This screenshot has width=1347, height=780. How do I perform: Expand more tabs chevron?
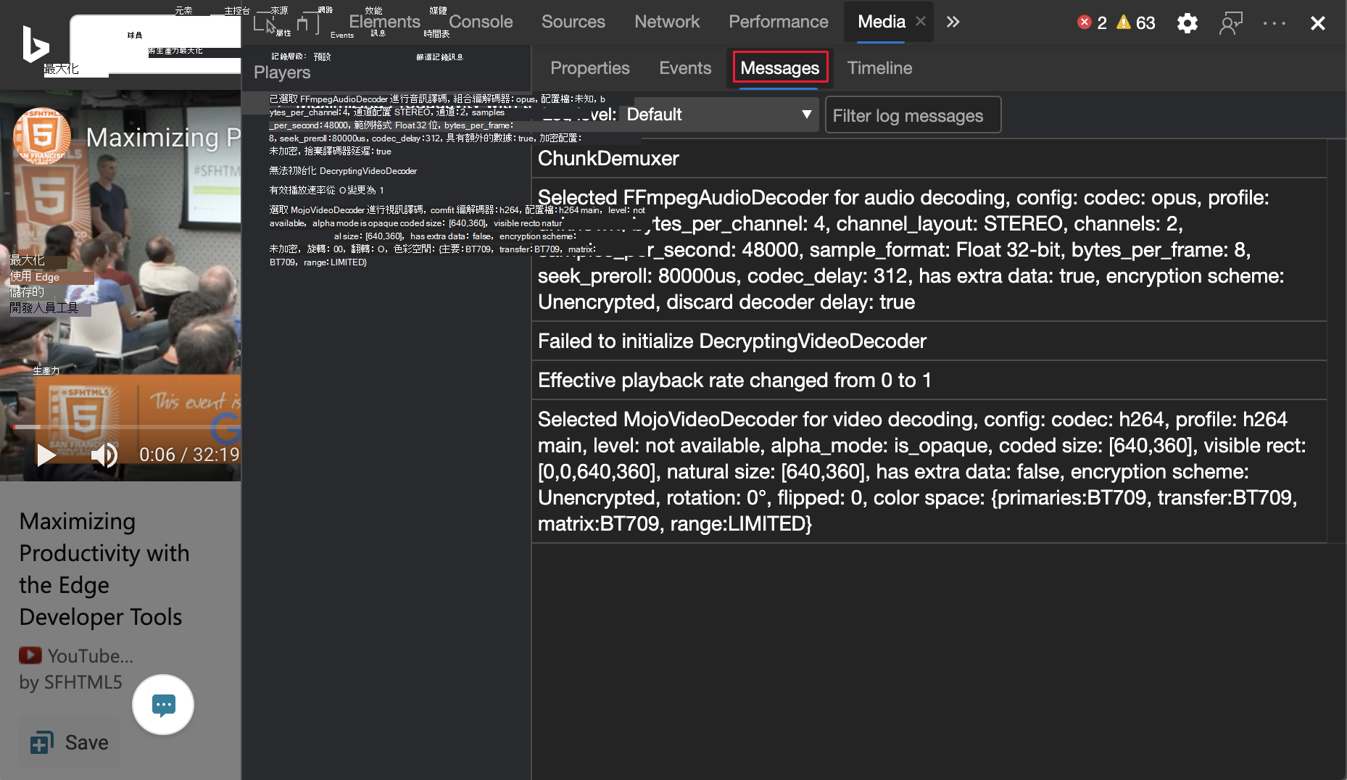[x=953, y=22]
